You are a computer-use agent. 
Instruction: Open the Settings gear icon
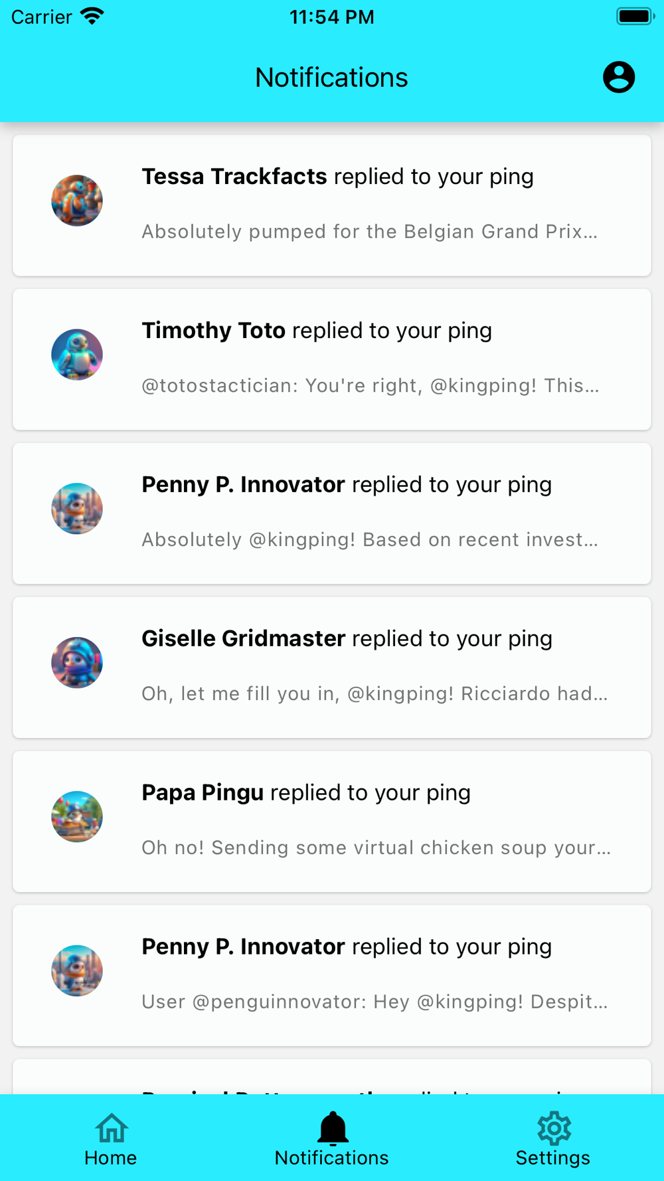coord(553,1128)
